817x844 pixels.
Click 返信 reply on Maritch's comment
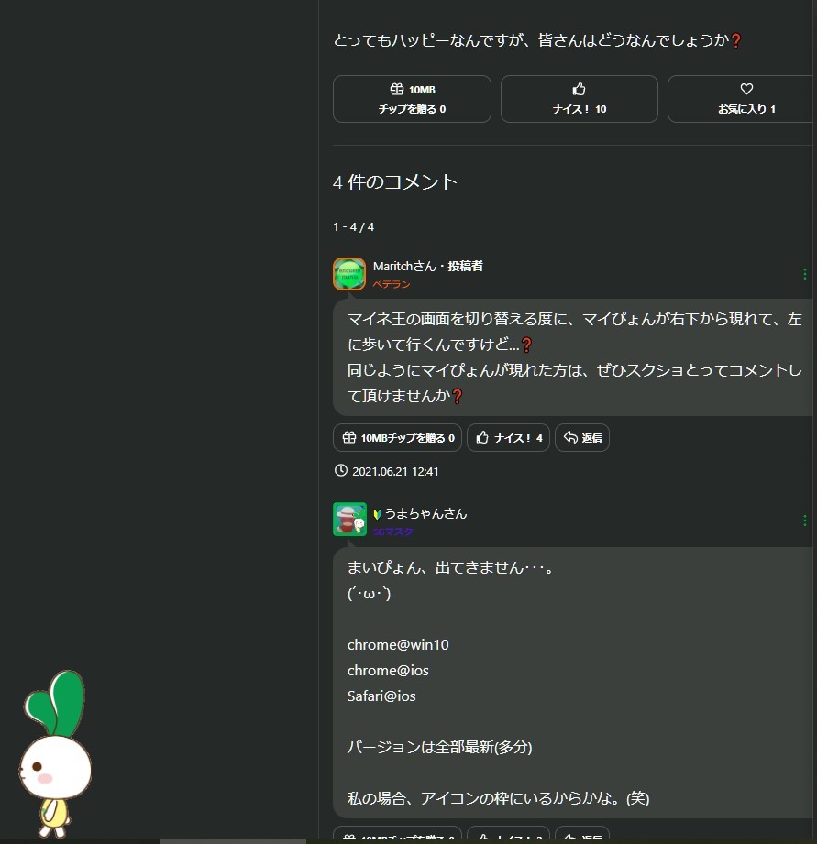tap(582, 438)
